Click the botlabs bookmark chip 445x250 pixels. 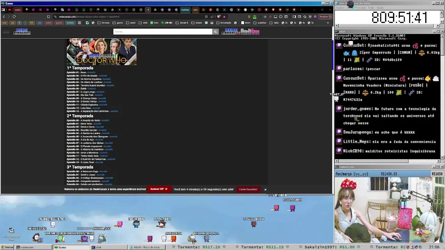pos(70,23)
